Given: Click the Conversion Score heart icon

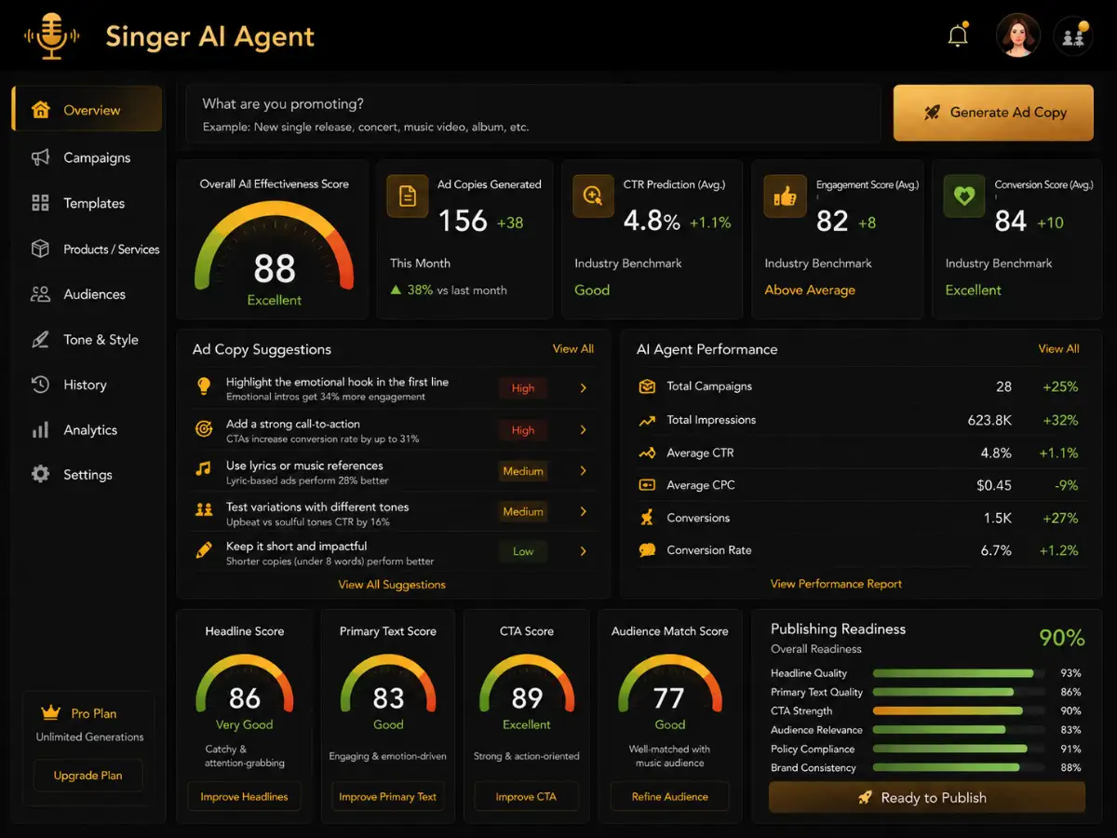Looking at the screenshot, I should click(x=964, y=196).
